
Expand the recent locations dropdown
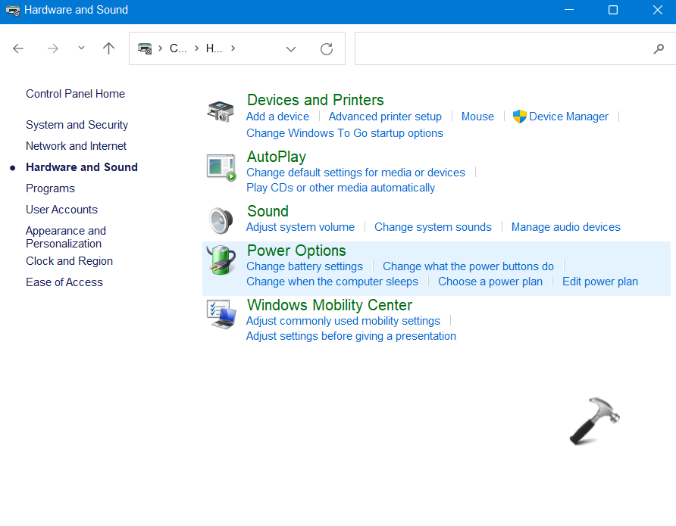click(x=81, y=48)
